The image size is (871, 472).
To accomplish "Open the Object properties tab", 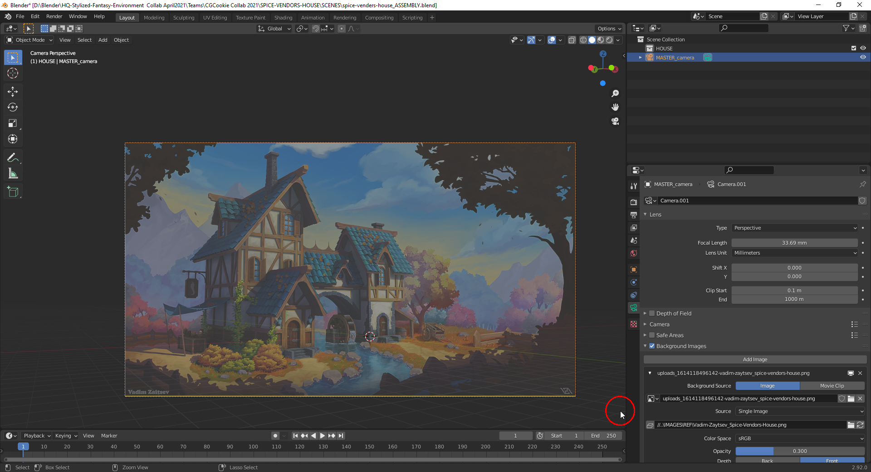I will 634,270.
